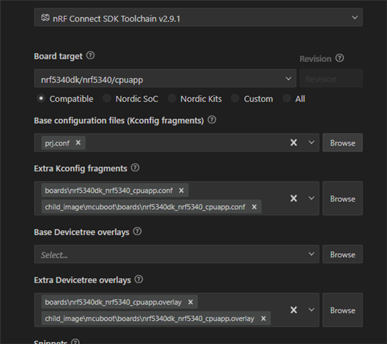The width and height of the screenshot is (387, 344).
Task: Expand Extra Devicetree overlays dropdown chevron
Action: [x=312, y=310]
